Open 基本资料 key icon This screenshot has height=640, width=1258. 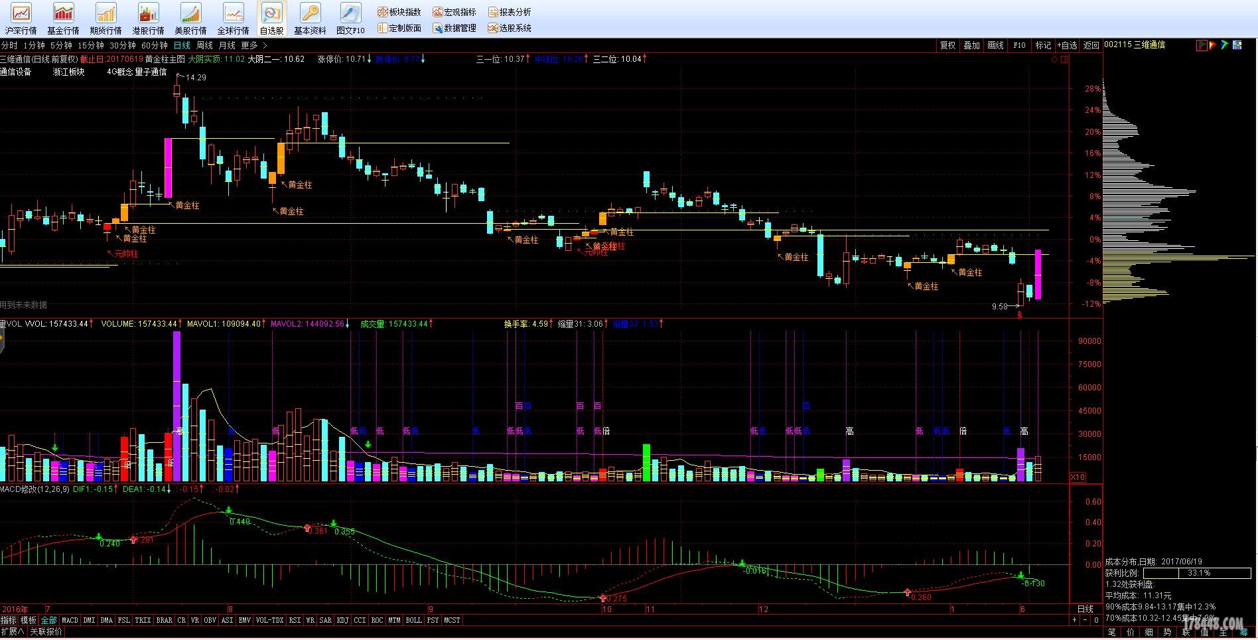(x=310, y=19)
